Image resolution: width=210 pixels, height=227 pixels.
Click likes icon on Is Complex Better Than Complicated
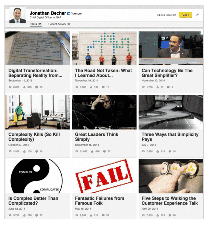tap(25, 215)
